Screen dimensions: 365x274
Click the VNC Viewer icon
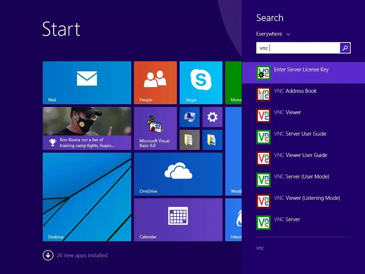point(263,116)
